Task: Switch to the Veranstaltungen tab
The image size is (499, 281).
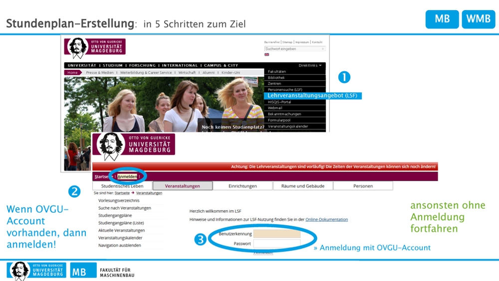Action: coord(182,186)
